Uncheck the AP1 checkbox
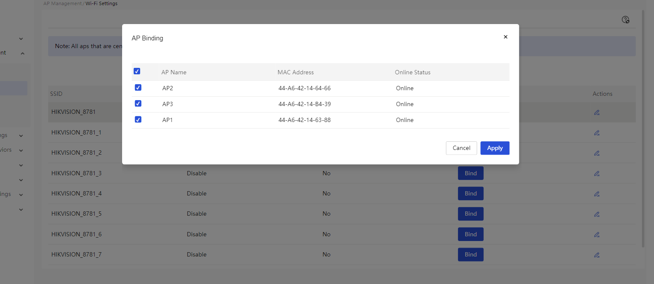Image resolution: width=654 pixels, height=284 pixels. click(x=138, y=119)
